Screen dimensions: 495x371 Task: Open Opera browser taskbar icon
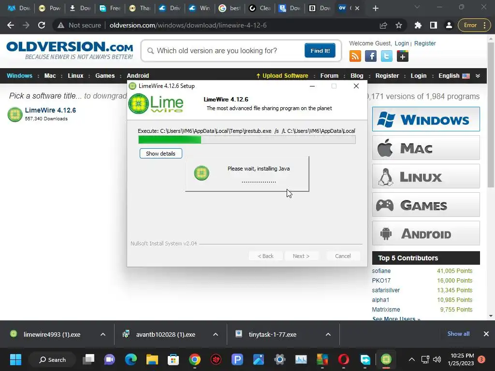[x=344, y=359]
